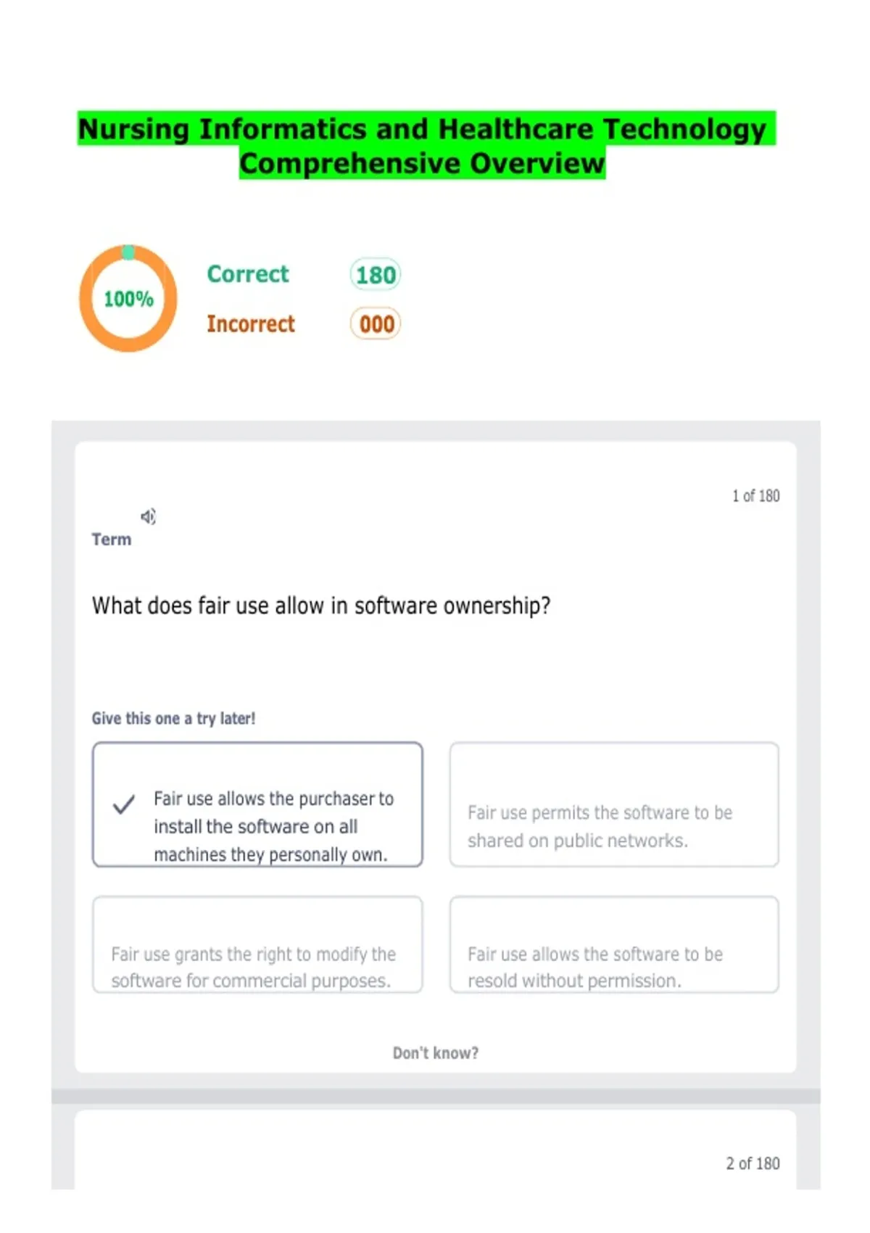Click the 2 of 180 counter
The width and height of the screenshot is (870, 1233).
pos(753,1163)
